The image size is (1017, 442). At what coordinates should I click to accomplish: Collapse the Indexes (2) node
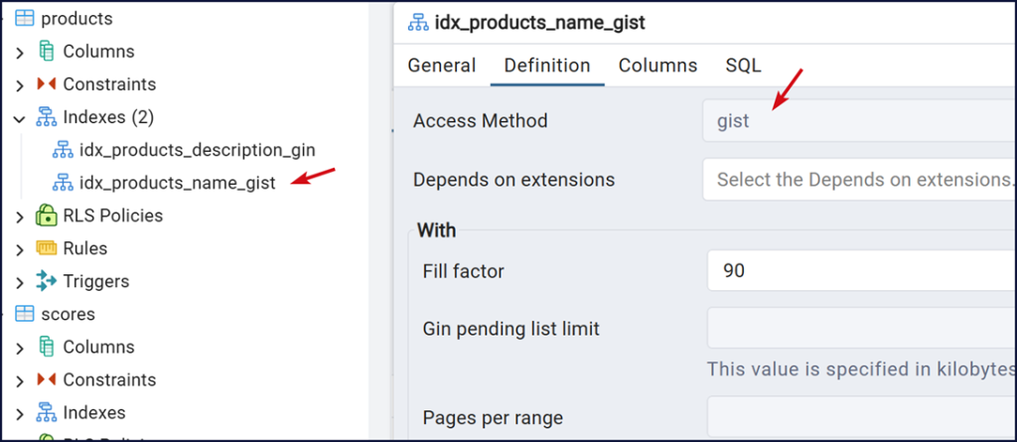19,117
